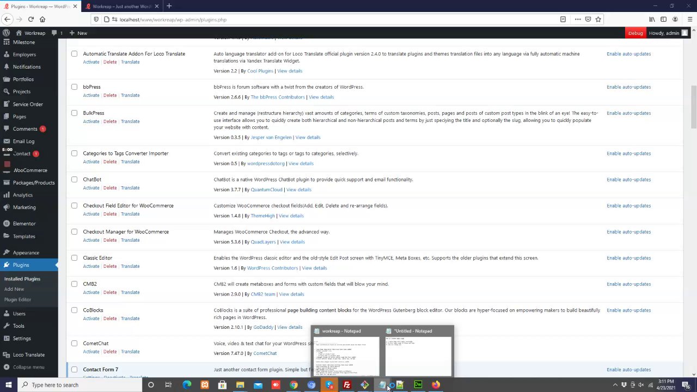
Task: Select the Untitled Notepad window thumbnail
Action: pyautogui.click(x=418, y=351)
